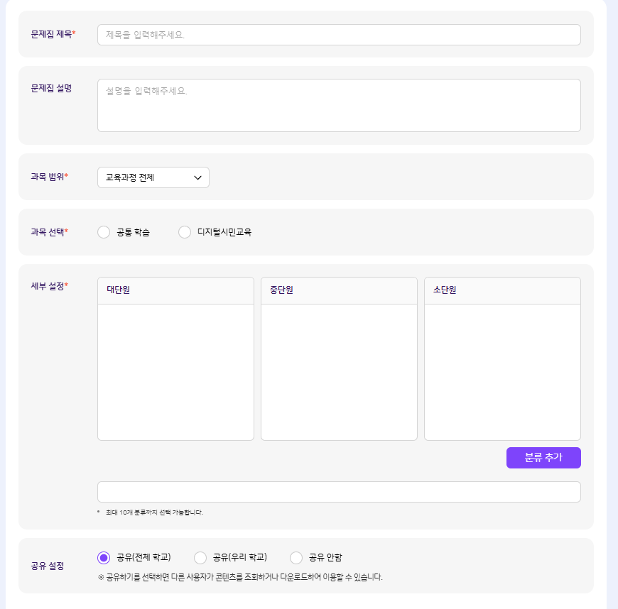618x609 pixels.
Task: Focus the 문제집 설명 description text area
Action: [339, 105]
